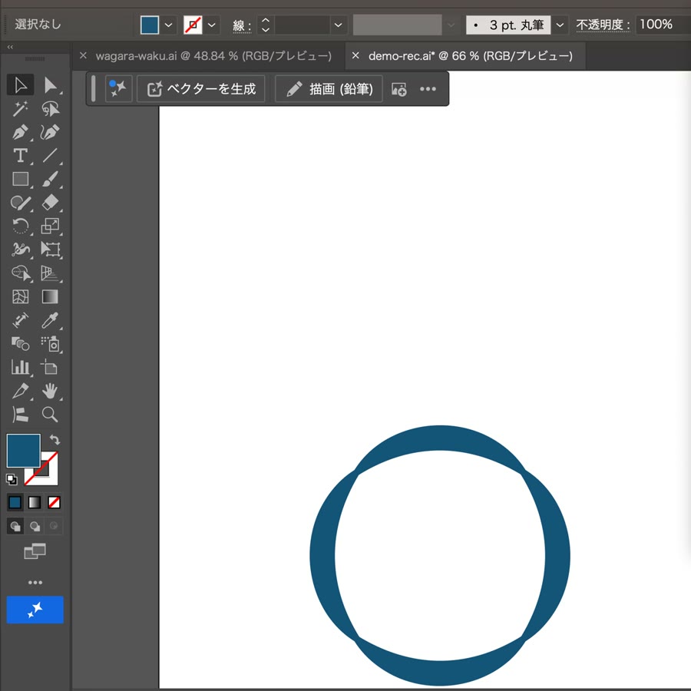Select the Direct Selection tool
This screenshot has height=691, width=691.
pos(50,85)
